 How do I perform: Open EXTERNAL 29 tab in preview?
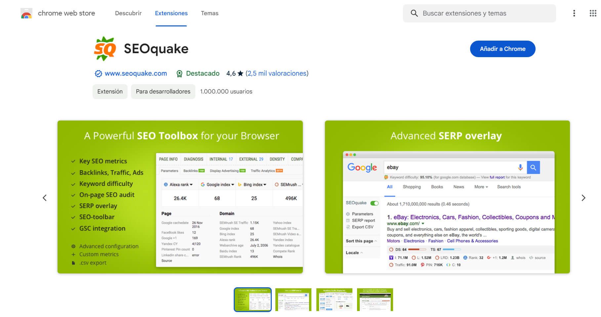(x=251, y=159)
